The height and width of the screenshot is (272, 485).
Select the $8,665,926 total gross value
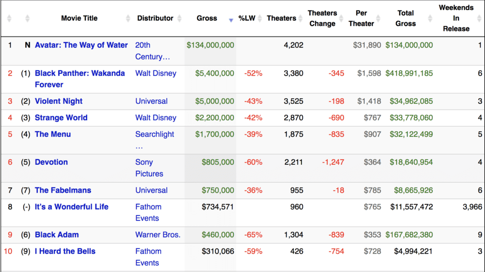pyautogui.click(x=413, y=190)
